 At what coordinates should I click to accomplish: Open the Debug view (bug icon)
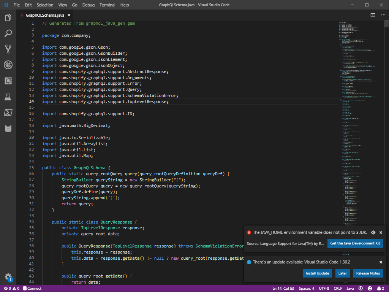click(8, 65)
